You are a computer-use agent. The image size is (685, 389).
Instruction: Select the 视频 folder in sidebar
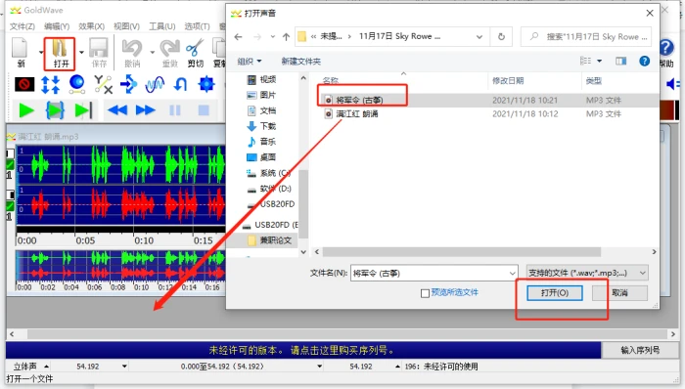point(262,79)
